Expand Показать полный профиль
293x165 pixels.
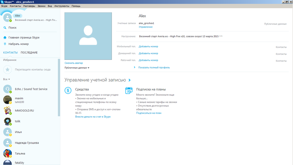tap(154, 68)
